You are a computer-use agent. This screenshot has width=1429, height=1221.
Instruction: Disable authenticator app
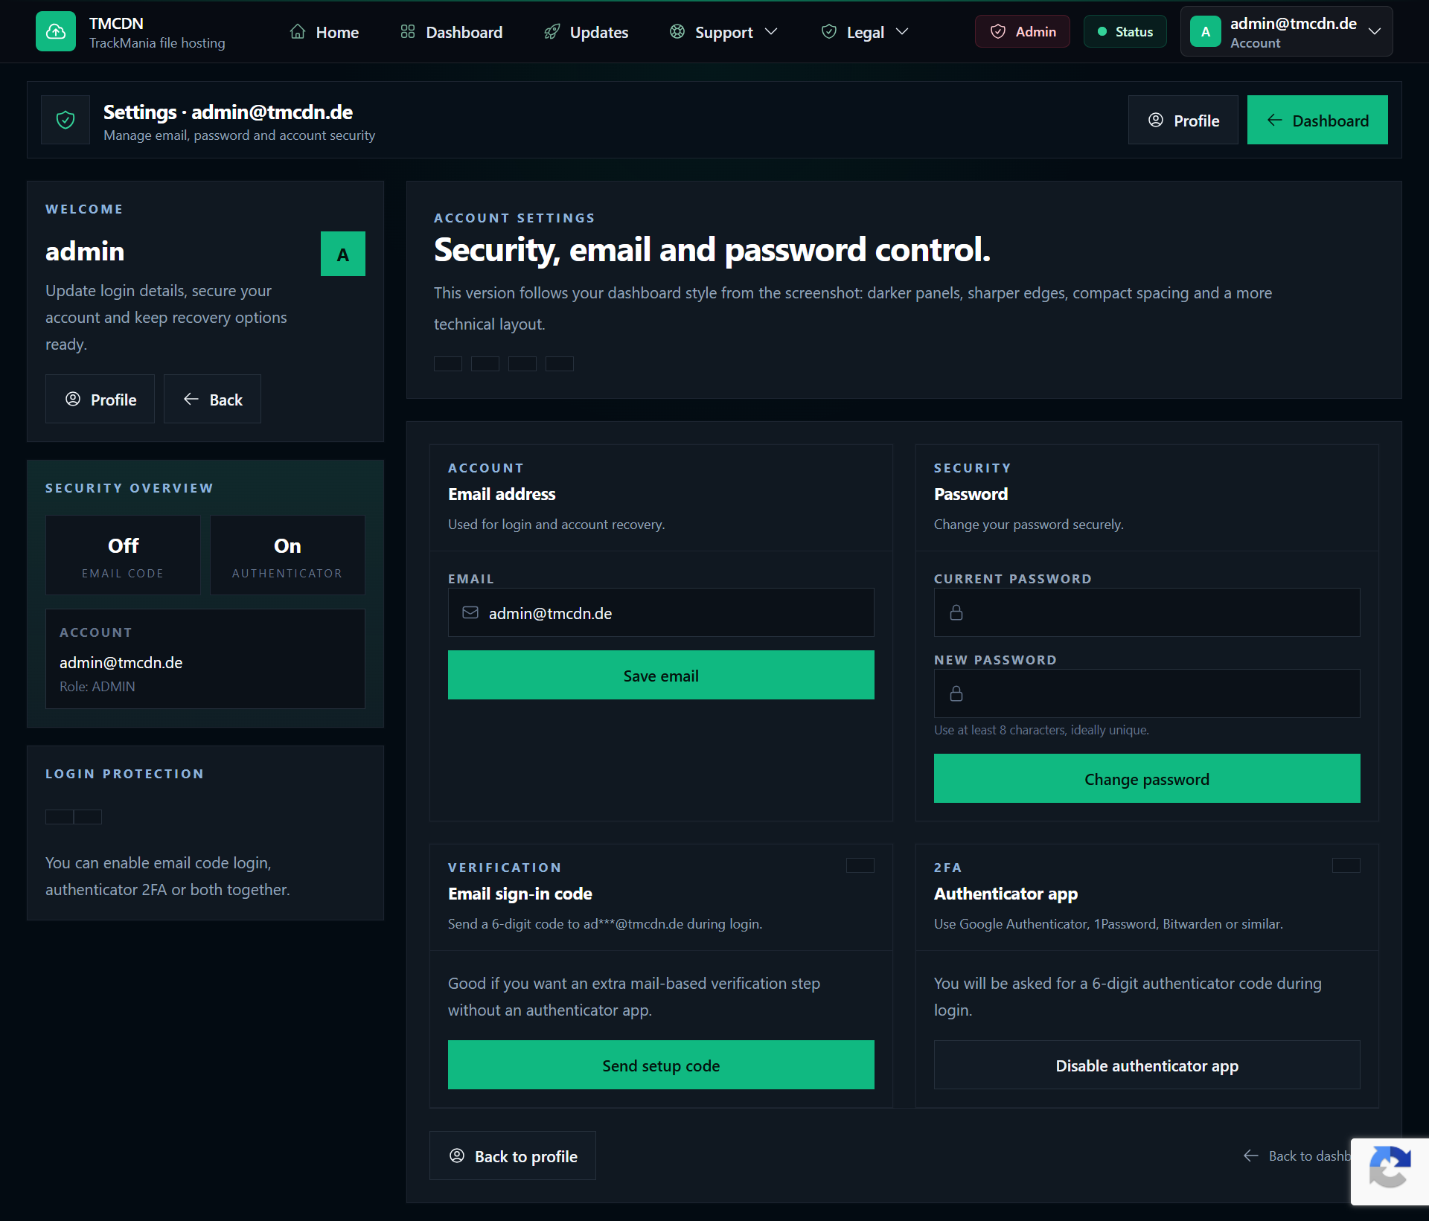pos(1146,1065)
